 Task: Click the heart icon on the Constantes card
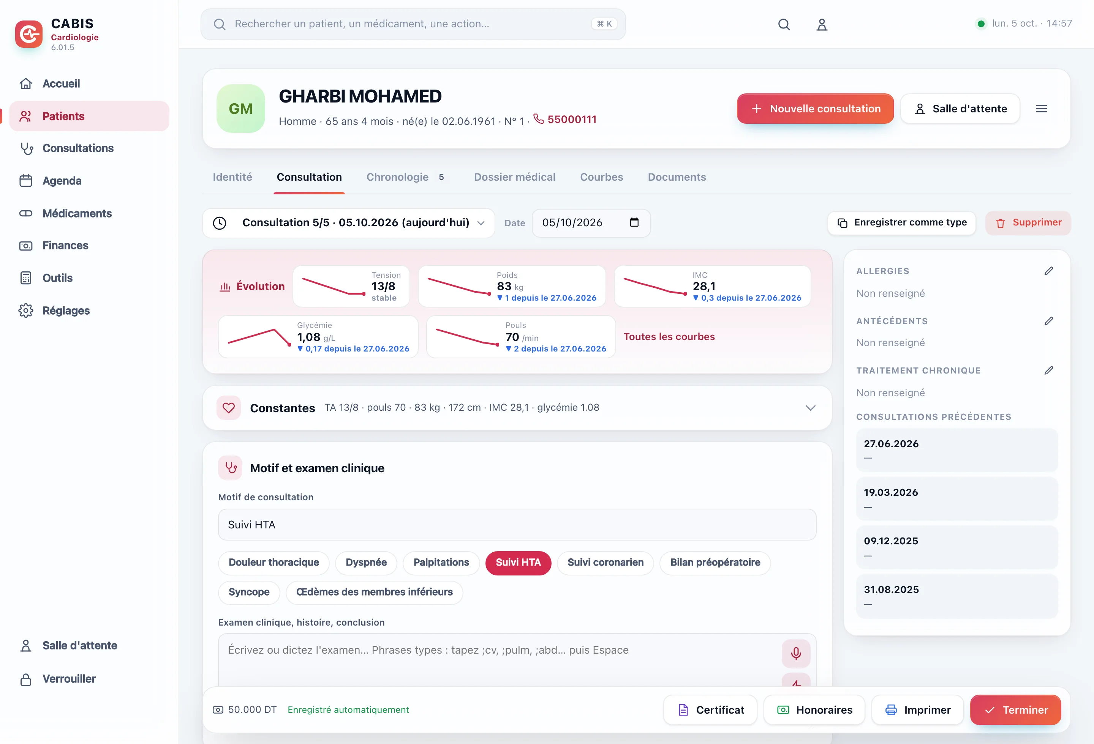(229, 408)
